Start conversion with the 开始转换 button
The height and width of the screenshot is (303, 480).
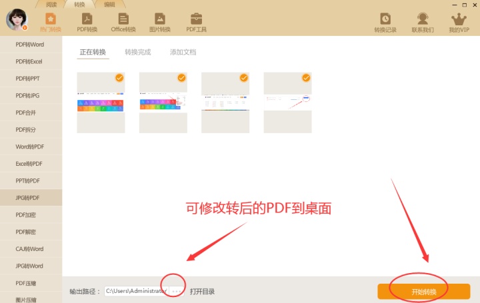(x=424, y=292)
